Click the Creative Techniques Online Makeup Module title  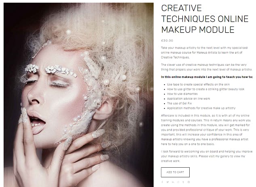pos(205,19)
